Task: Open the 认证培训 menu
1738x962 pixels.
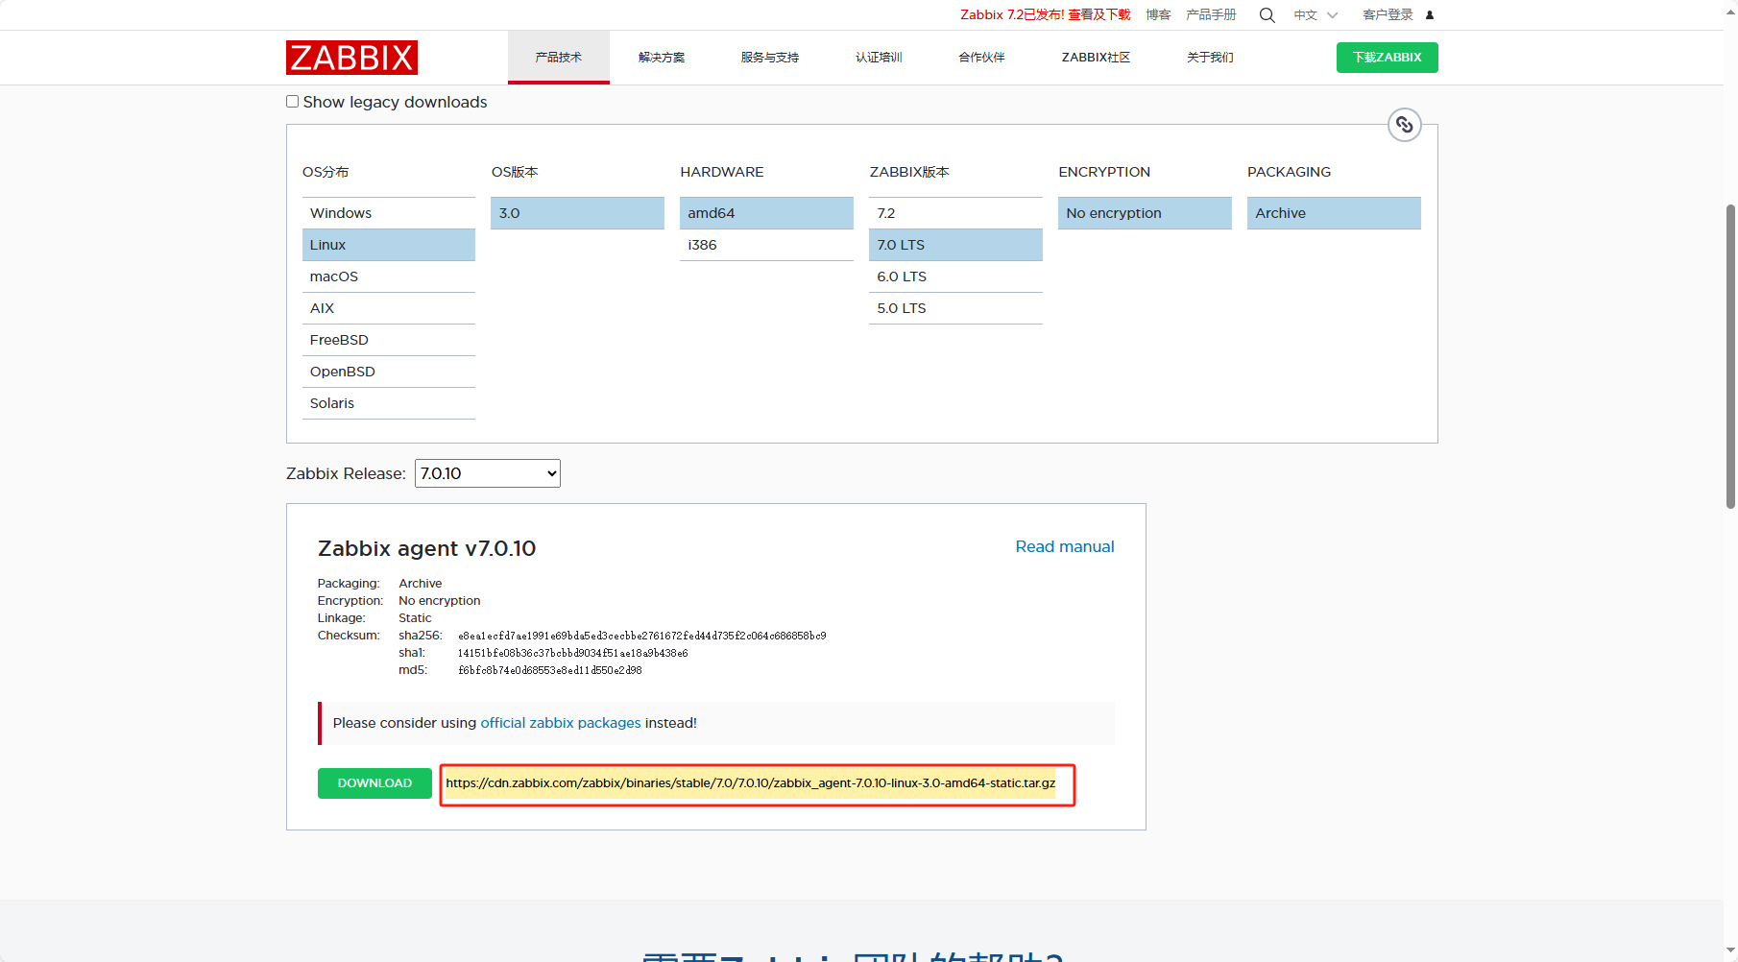Action: pos(879,58)
